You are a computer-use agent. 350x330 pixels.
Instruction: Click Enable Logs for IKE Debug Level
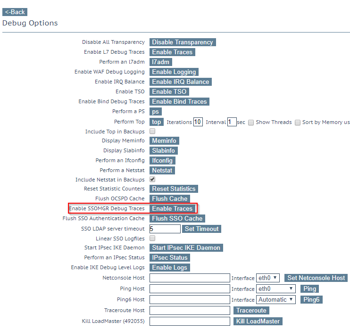coord(170,267)
